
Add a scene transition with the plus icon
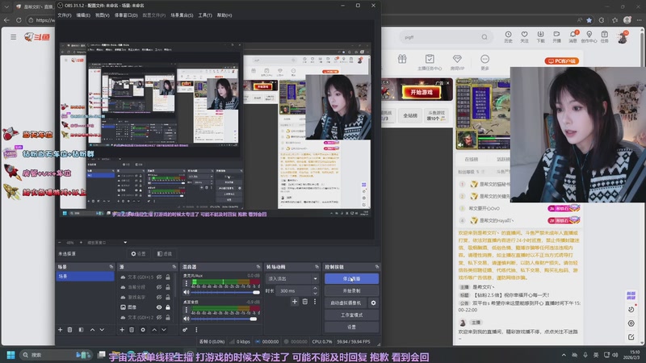295,302
